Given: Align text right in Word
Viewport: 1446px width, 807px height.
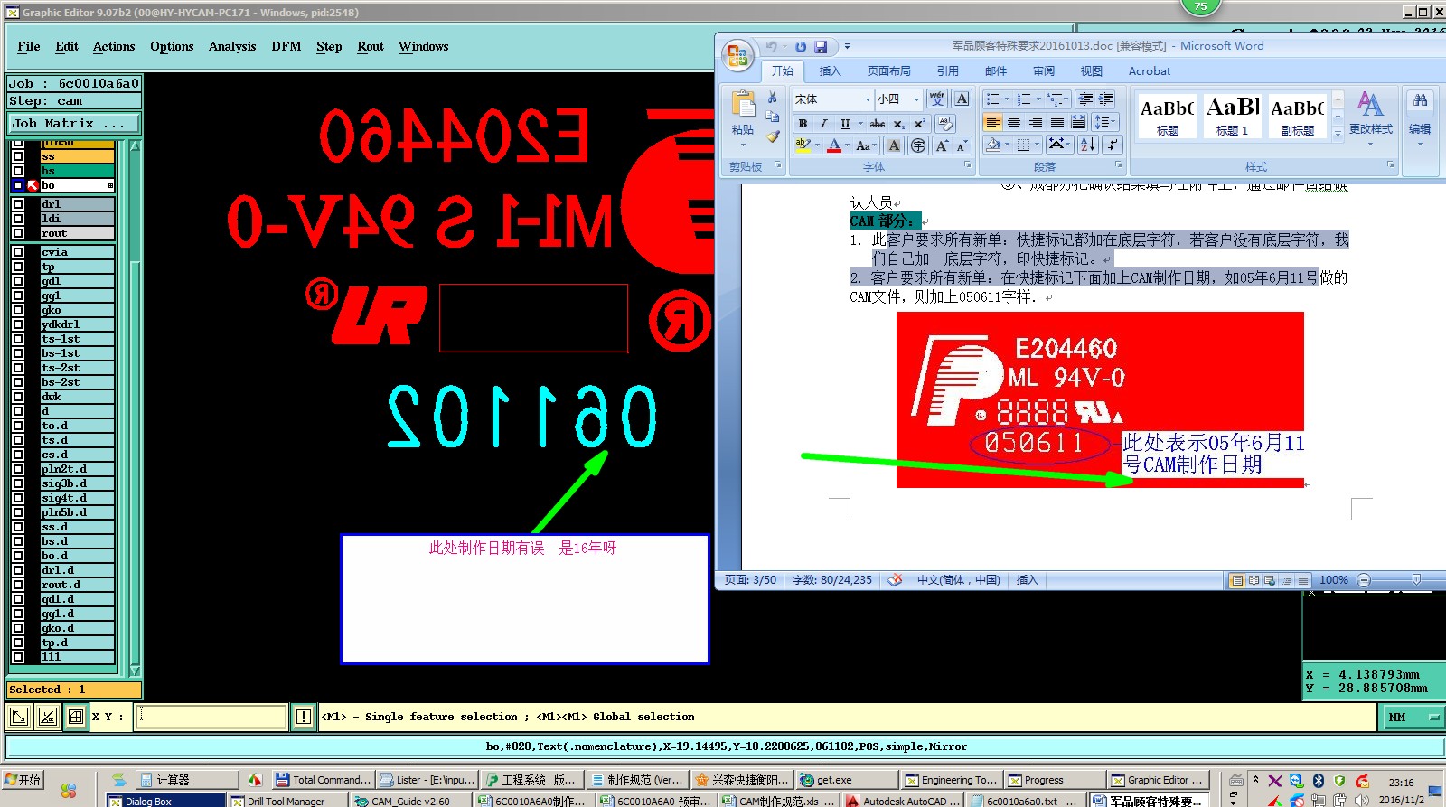Looking at the screenshot, I should pyautogui.click(x=1036, y=122).
